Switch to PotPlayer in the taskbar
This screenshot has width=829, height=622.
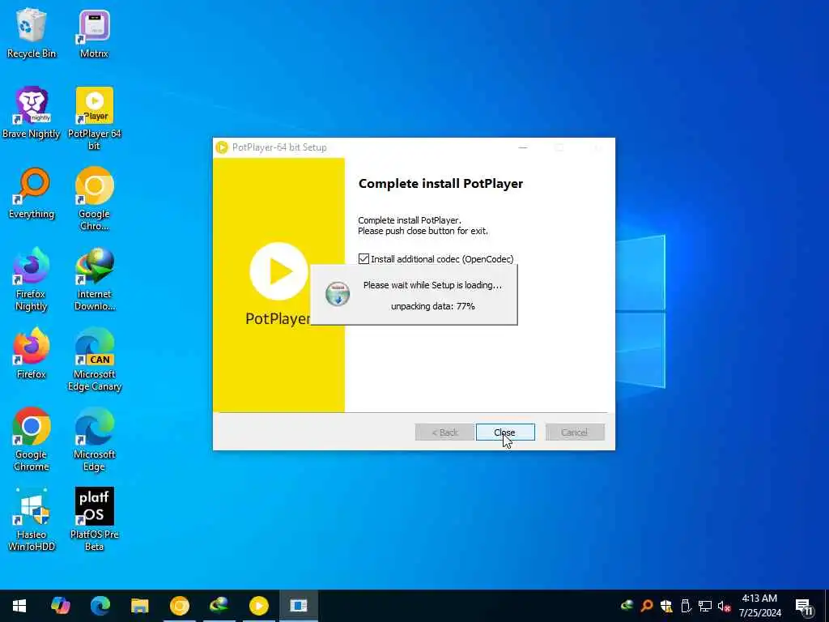[x=258, y=606]
